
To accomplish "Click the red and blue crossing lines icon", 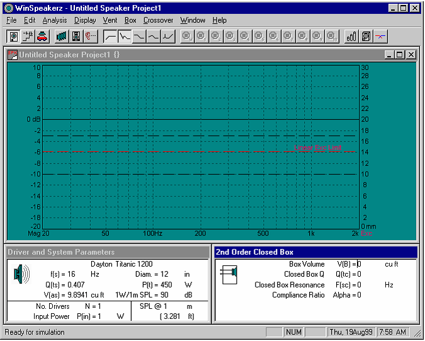I will click(x=381, y=36).
